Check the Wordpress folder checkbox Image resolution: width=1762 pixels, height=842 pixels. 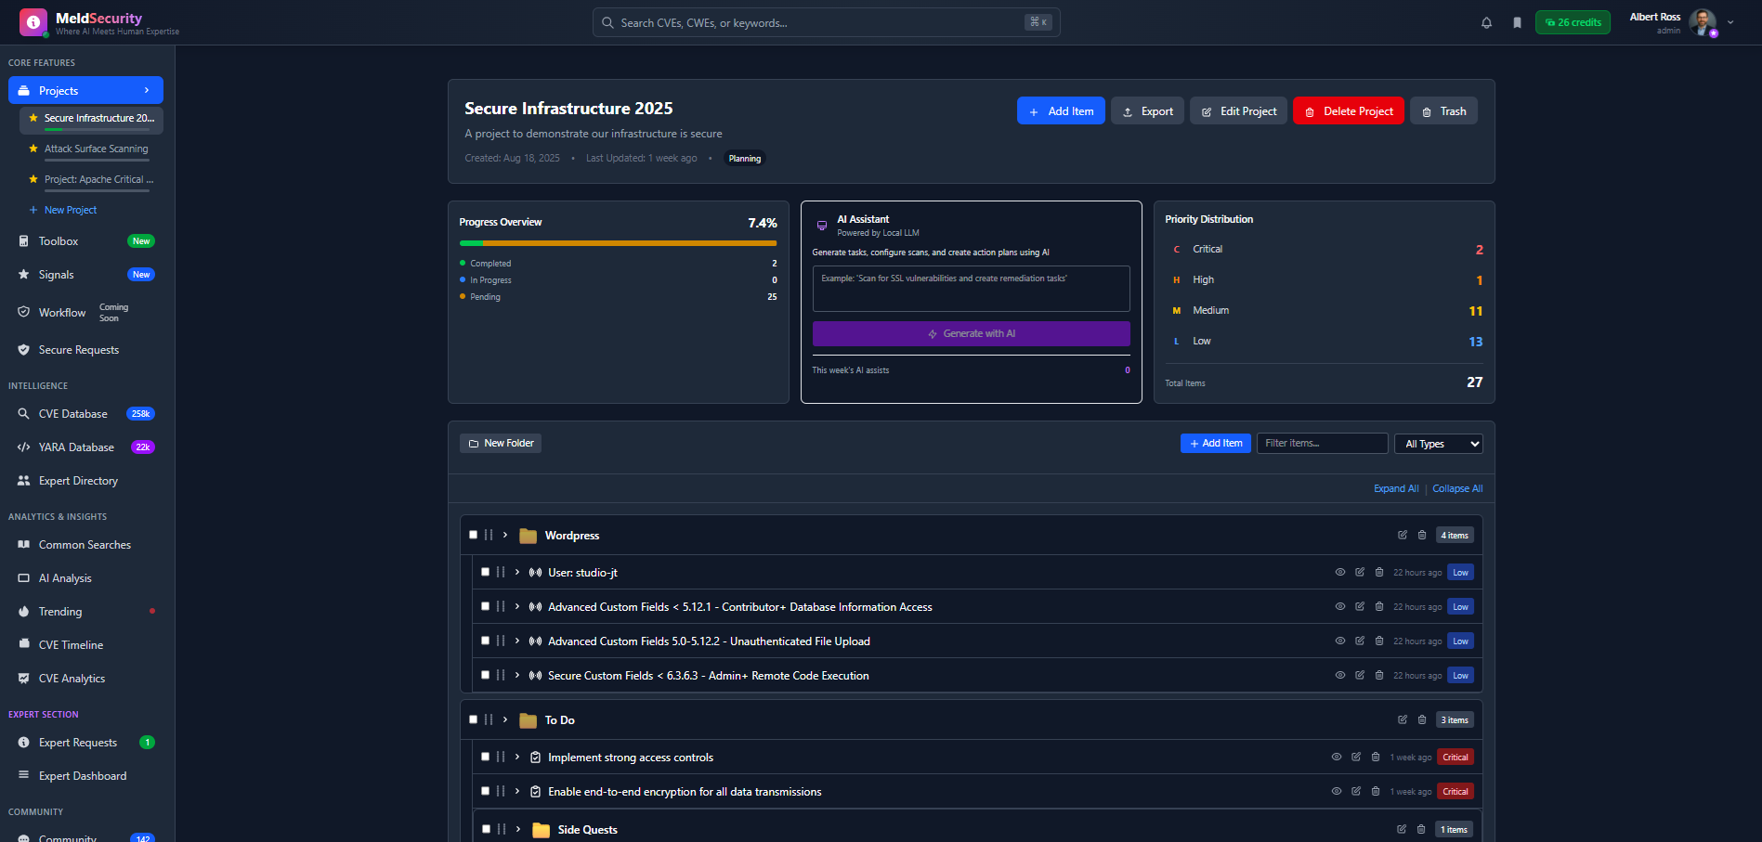point(473,535)
